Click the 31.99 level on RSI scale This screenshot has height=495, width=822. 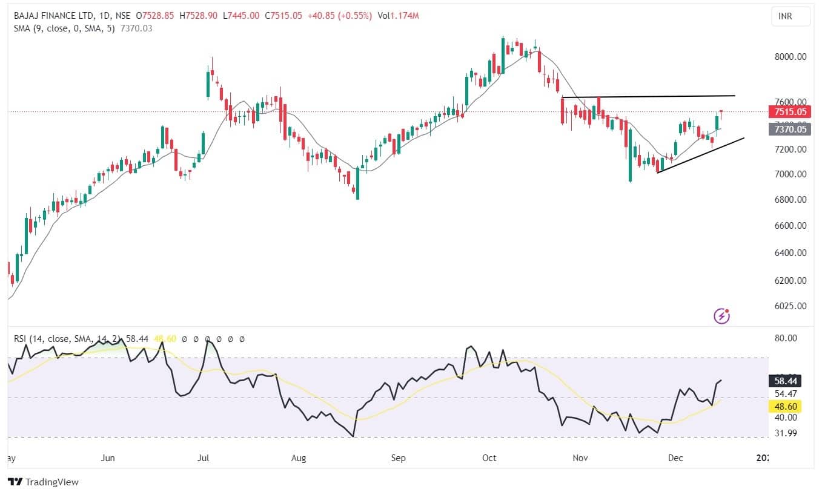[786, 433]
